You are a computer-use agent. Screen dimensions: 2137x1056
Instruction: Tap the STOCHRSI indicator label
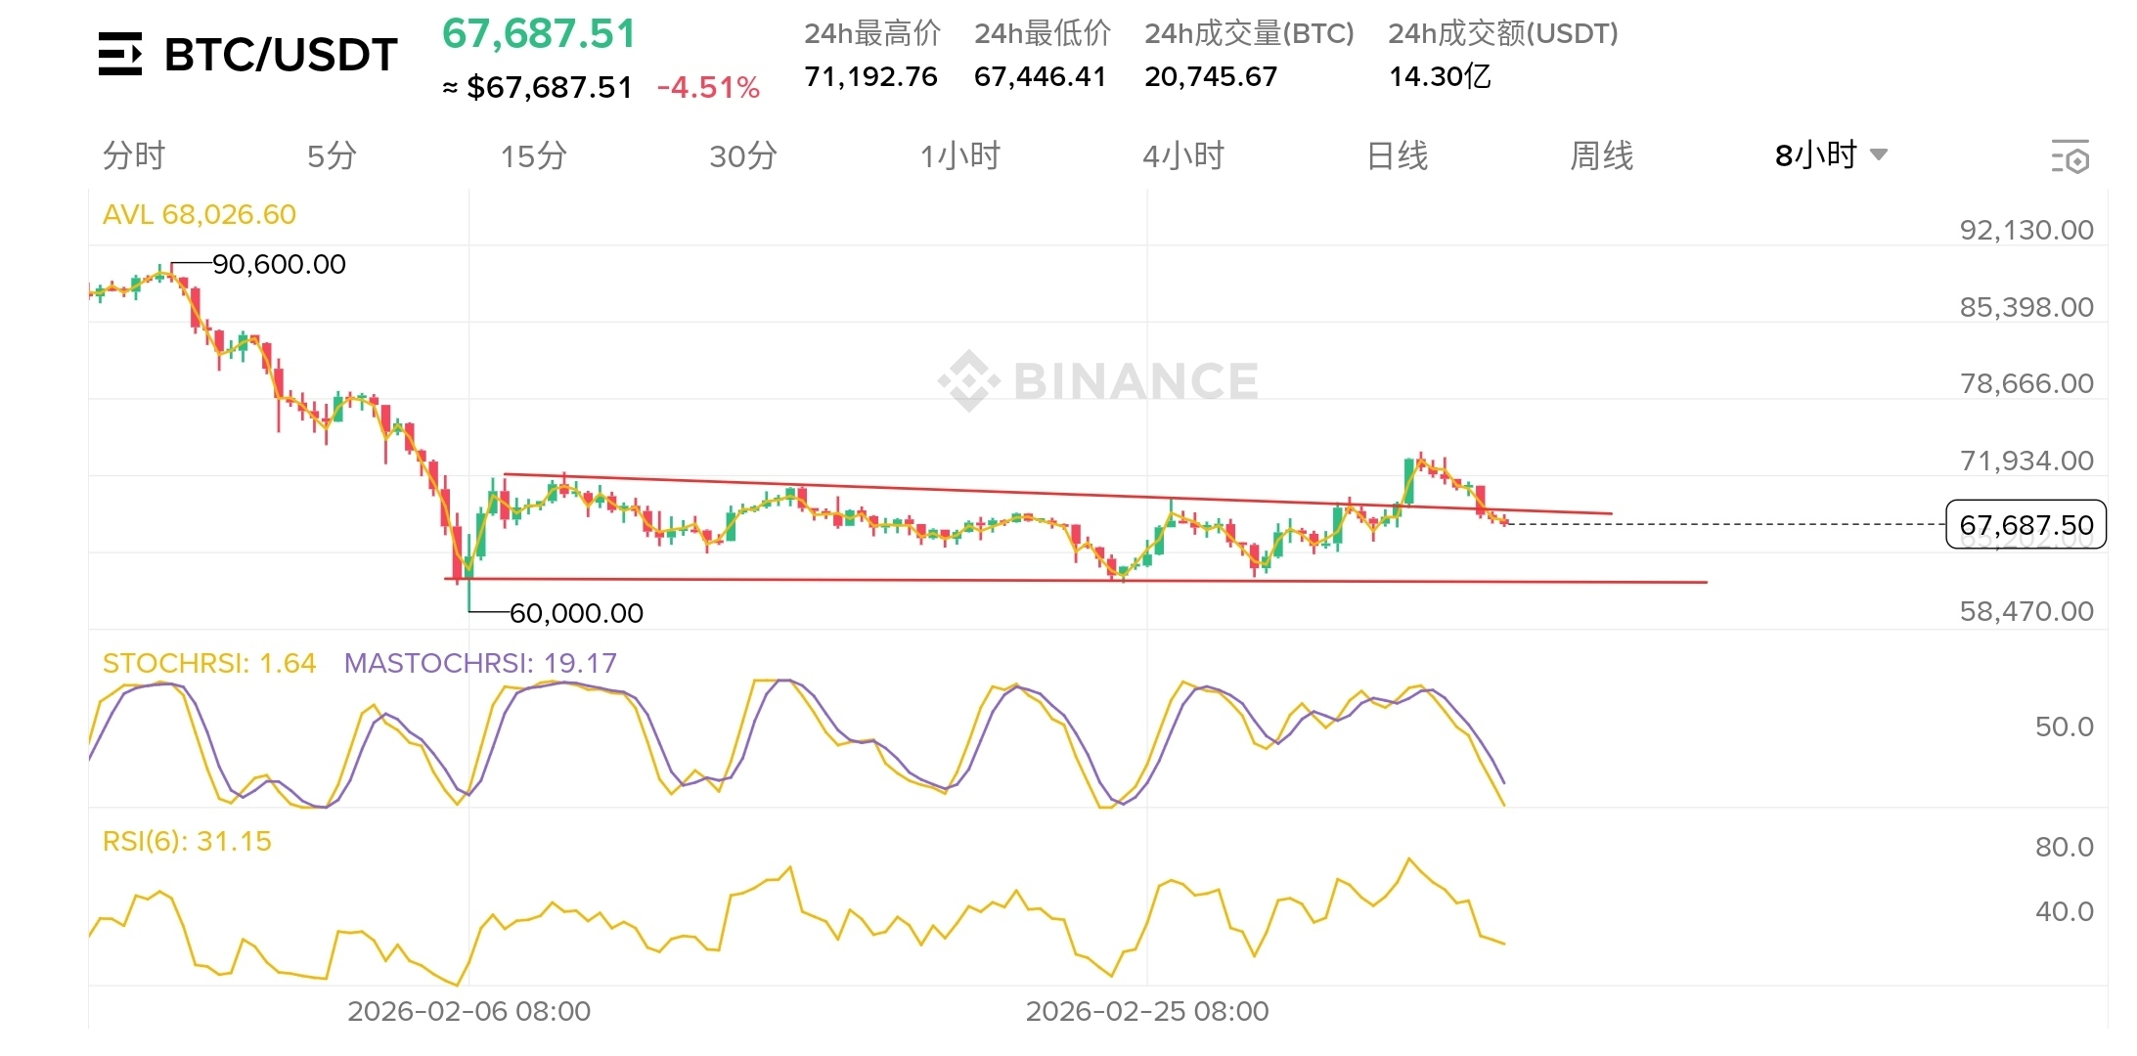point(209,664)
